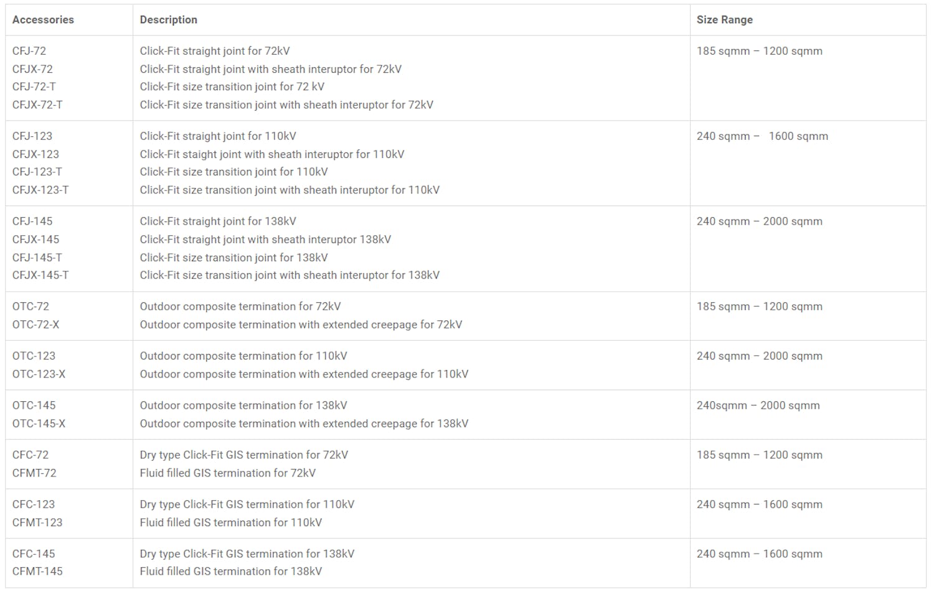Click the CFMT-145 accessory code

[37, 572]
